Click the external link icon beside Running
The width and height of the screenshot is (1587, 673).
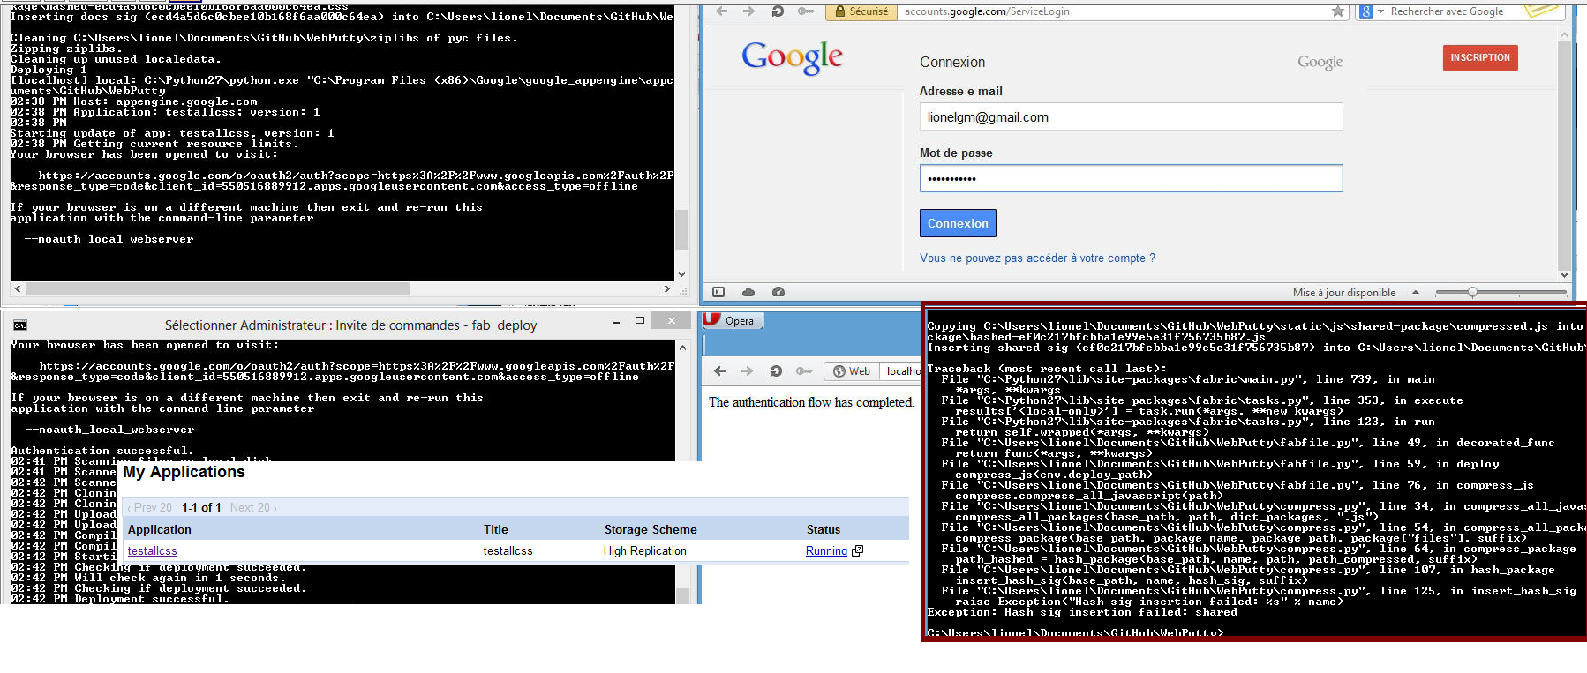[x=857, y=550]
